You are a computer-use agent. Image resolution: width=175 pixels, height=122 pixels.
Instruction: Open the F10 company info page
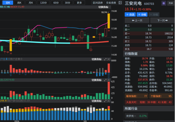170,4
